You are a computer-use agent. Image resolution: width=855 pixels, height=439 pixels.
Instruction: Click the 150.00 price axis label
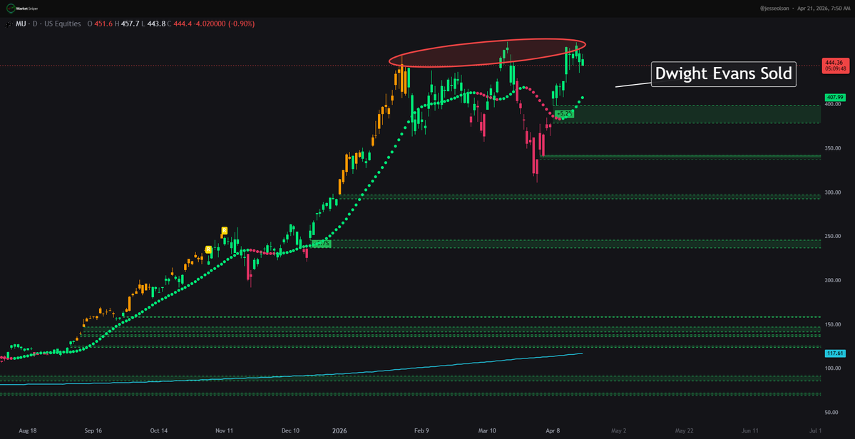click(834, 325)
